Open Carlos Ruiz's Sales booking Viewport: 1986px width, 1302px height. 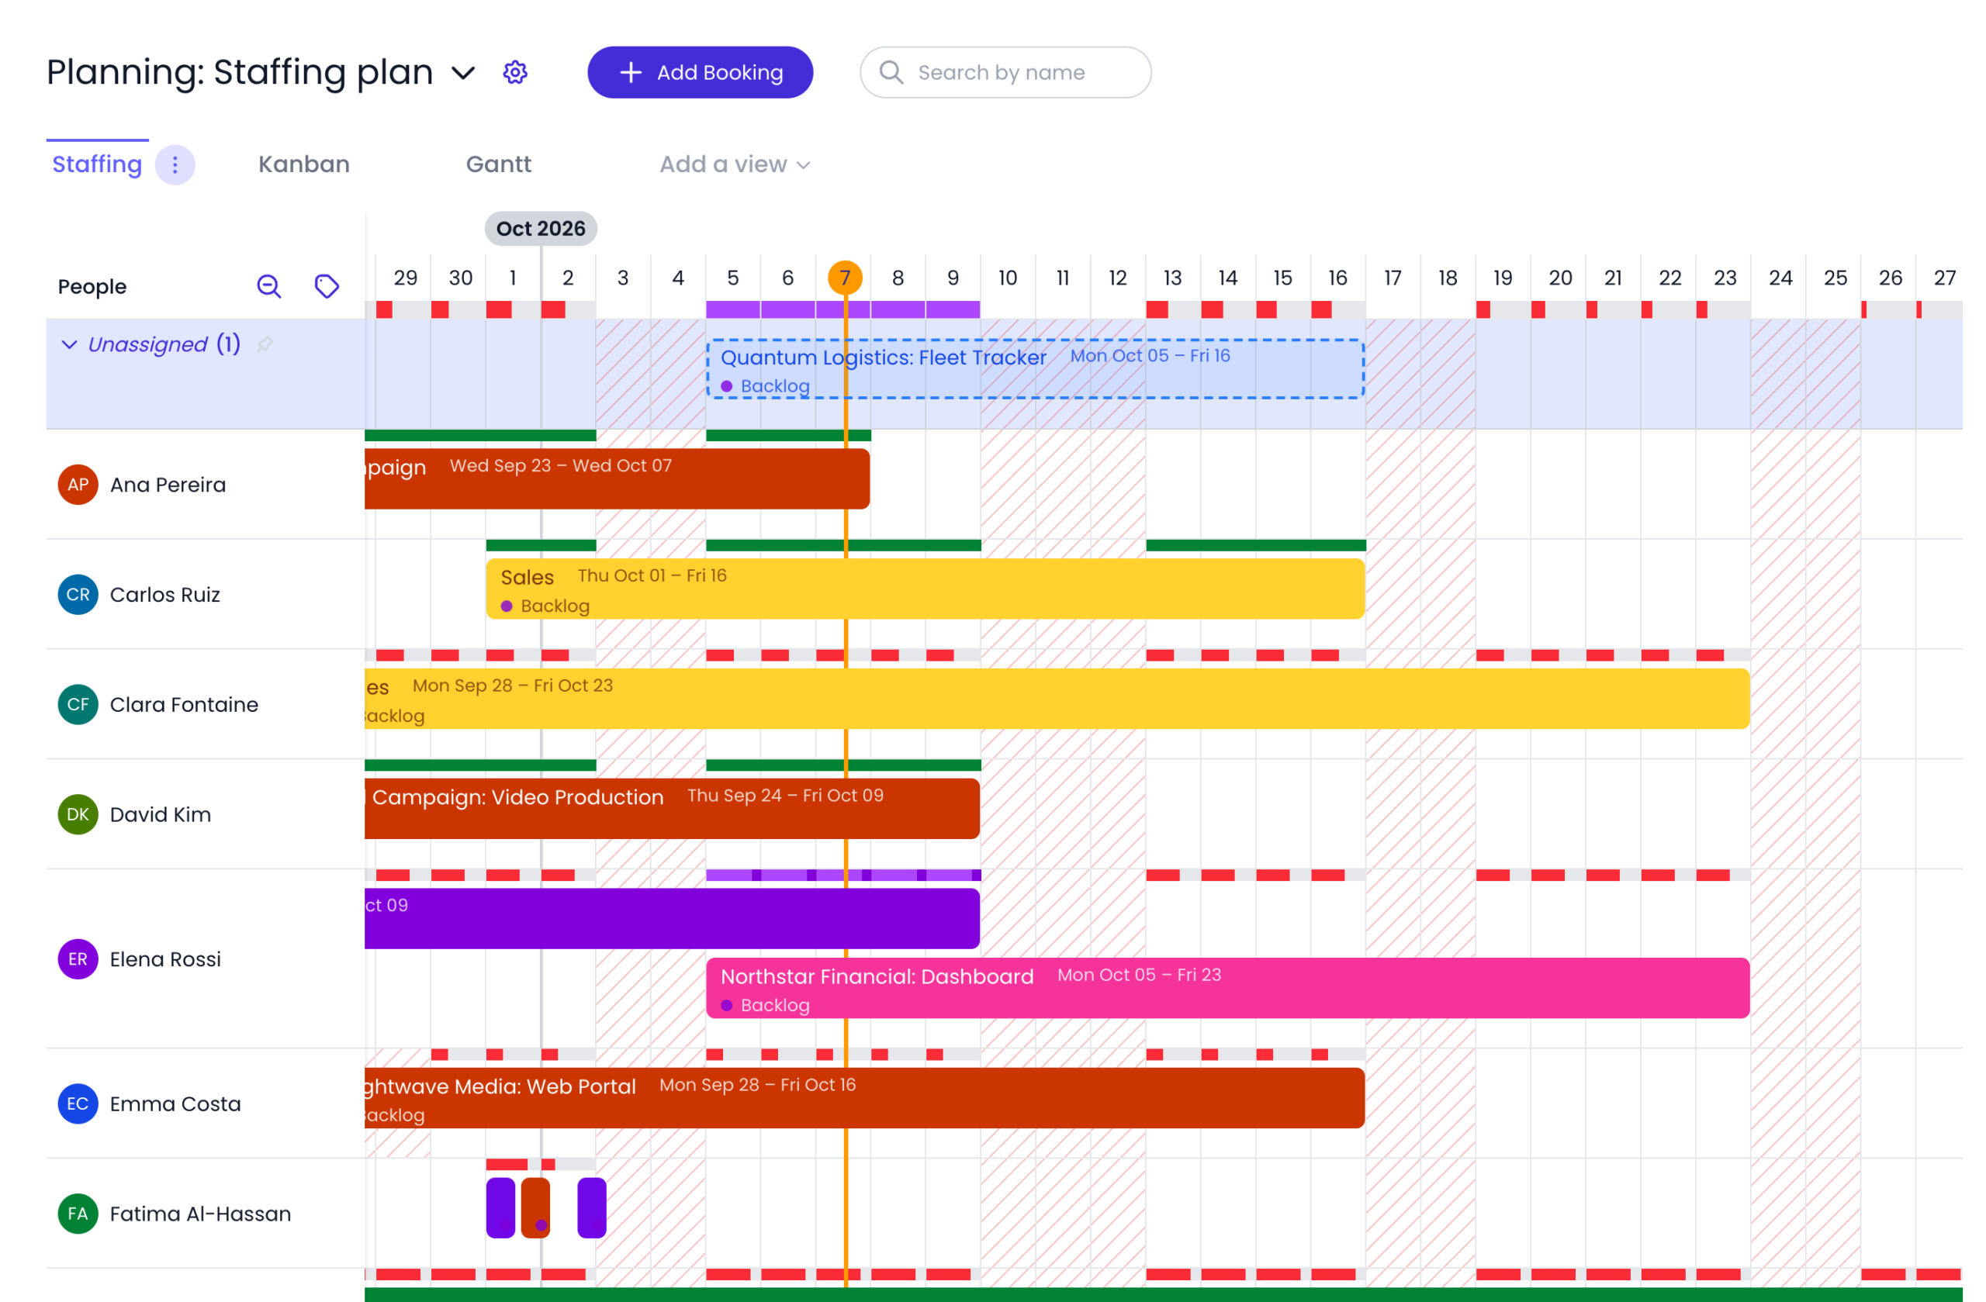click(926, 589)
